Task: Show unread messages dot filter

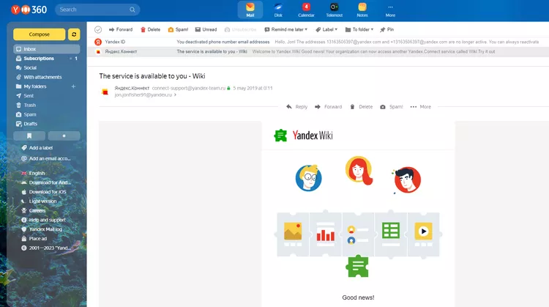Action: 64,136
